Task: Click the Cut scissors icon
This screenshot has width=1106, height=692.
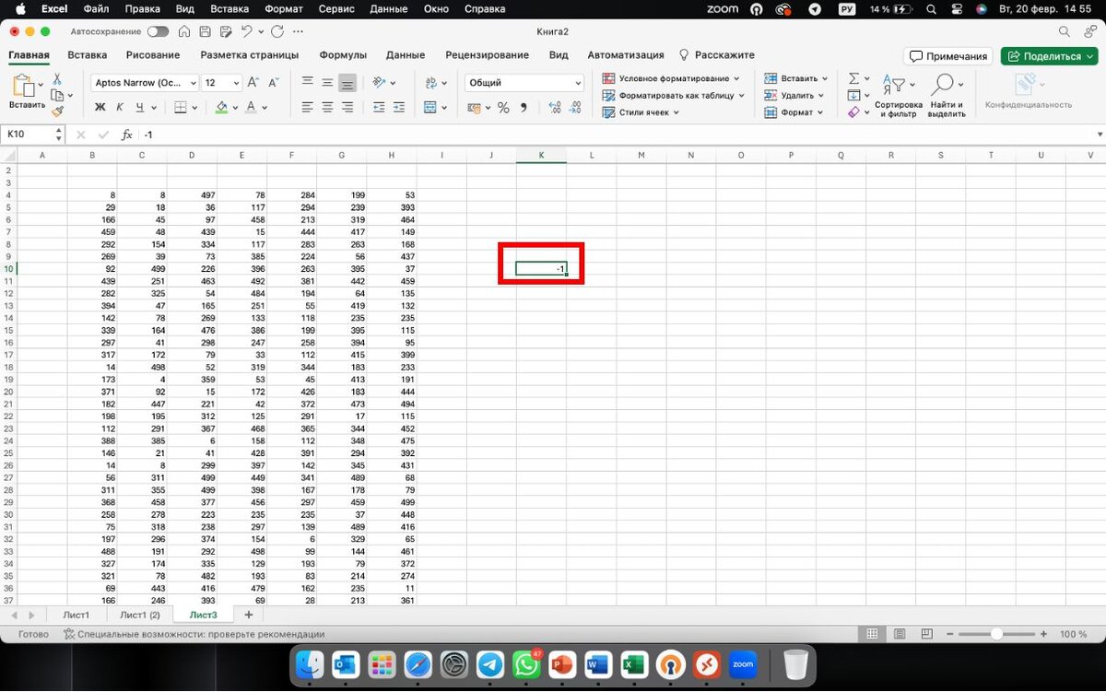Action: [x=57, y=79]
